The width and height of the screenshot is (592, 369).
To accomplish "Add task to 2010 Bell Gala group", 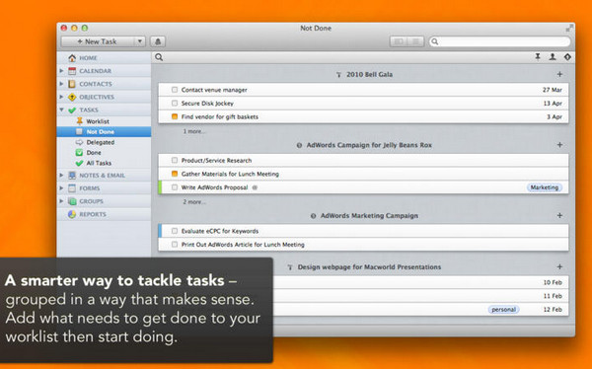I will pyautogui.click(x=559, y=74).
